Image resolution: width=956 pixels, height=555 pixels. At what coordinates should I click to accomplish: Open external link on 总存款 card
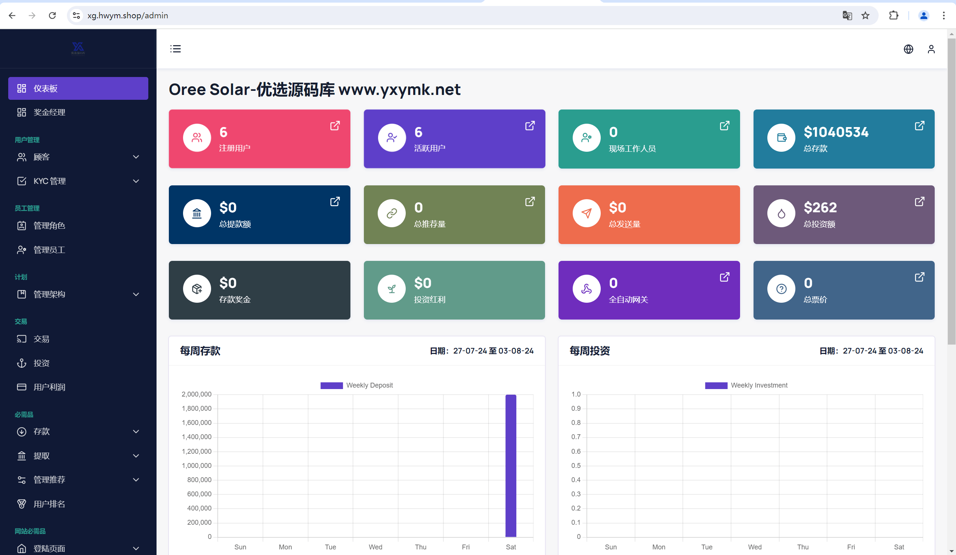(x=920, y=126)
